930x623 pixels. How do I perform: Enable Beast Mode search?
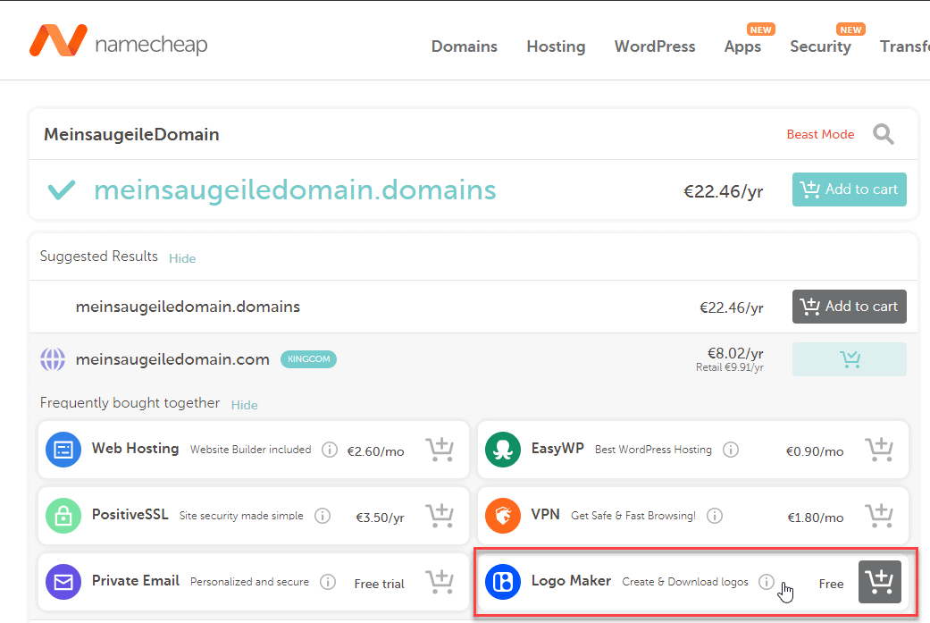820,134
